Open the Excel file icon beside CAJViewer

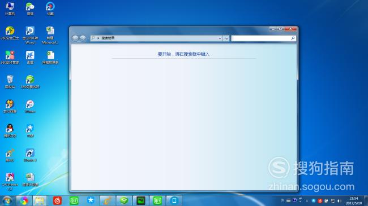(30, 180)
